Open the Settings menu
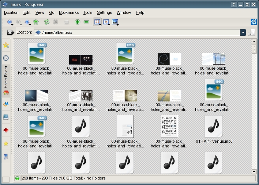This screenshot has height=185, width=259. click(x=104, y=12)
